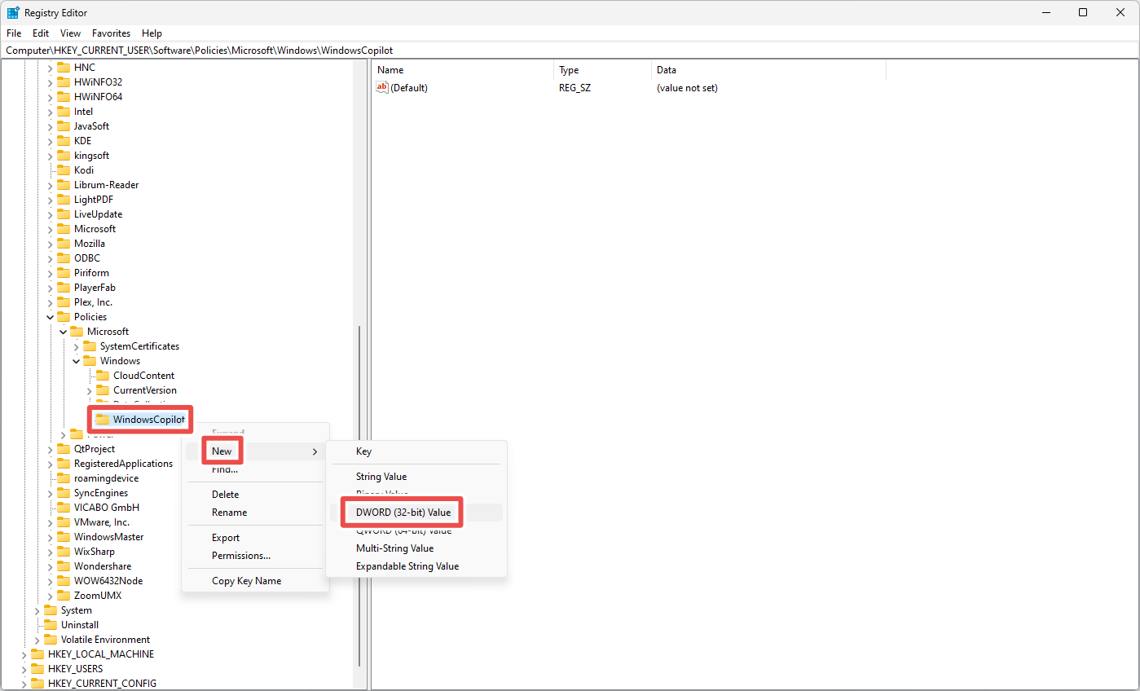Click the Name column header
This screenshot has width=1140, height=691.
tap(463, 70)
